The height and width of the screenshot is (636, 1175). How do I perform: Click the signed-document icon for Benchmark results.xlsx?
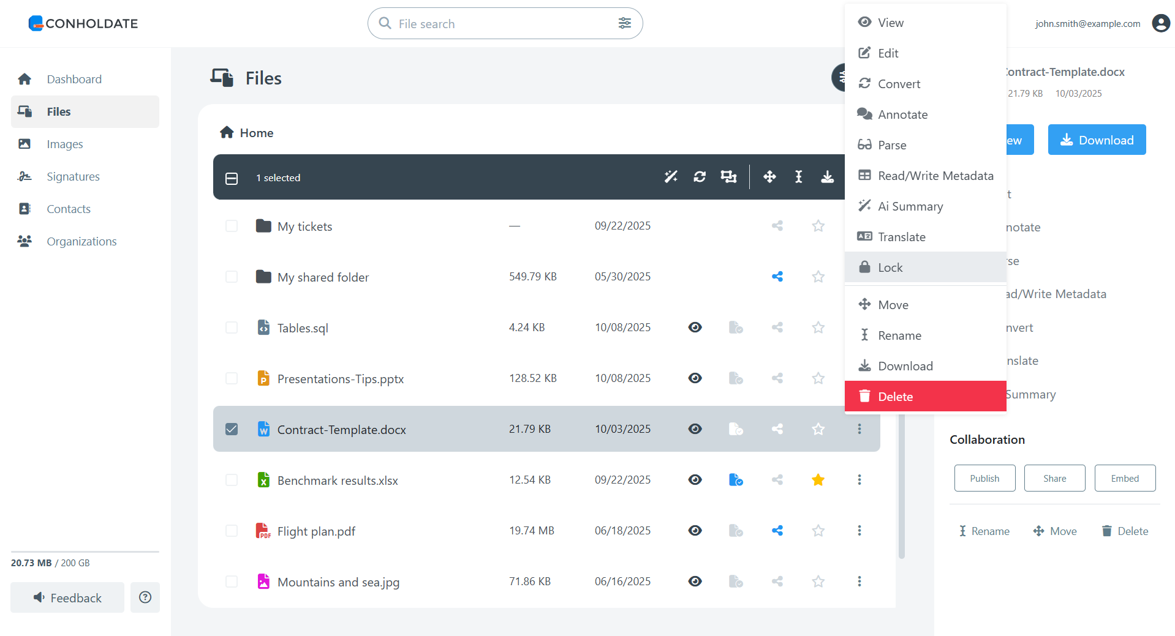tap(736, 480)
